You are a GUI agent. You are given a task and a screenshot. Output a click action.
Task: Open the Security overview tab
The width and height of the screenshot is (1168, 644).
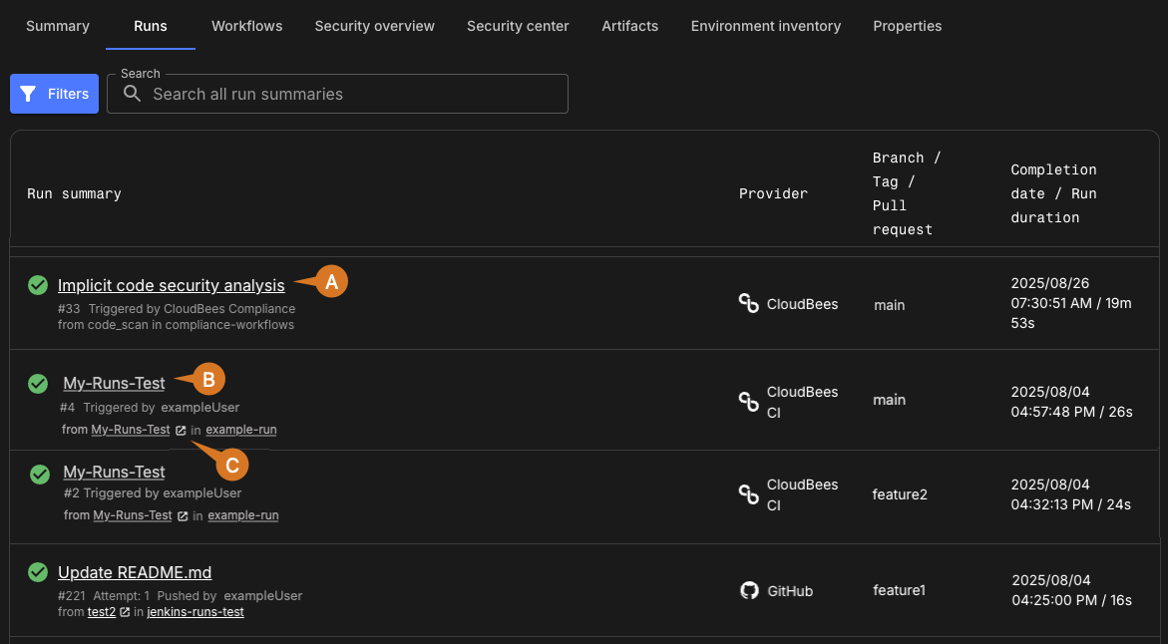tap(374, 26)
